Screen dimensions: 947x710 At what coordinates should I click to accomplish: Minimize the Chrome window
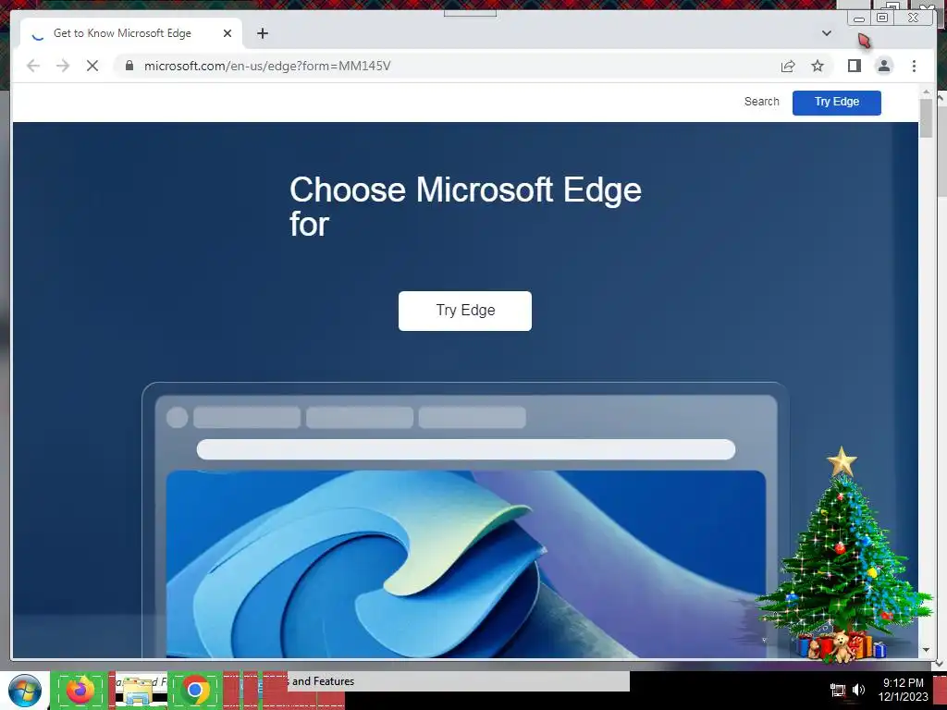tap(859, 18)
